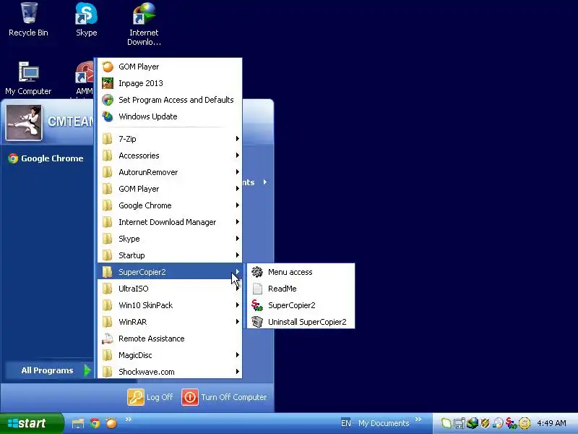Screen dimensions: 578x434
Task: Expand the 7-Zip folder submenu arrow
Action: click(x=238, y=139)
